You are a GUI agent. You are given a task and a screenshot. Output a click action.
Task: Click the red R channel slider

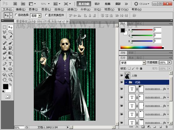pos(142,30)
